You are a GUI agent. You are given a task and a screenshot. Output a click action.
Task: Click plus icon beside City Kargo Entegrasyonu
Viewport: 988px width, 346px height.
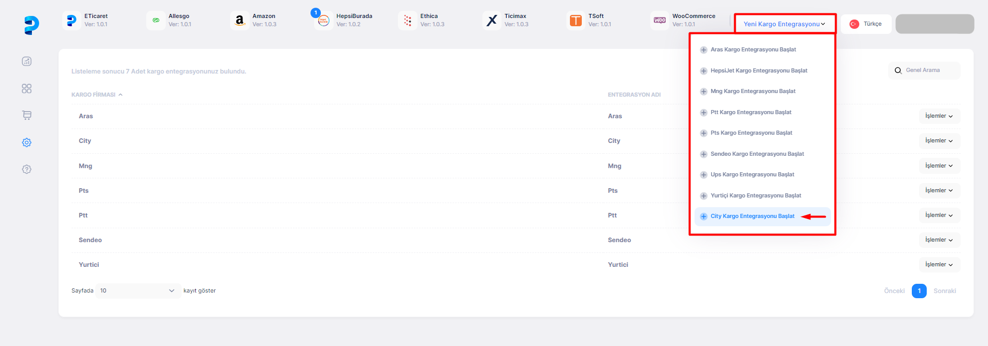(x=703, y=216)
